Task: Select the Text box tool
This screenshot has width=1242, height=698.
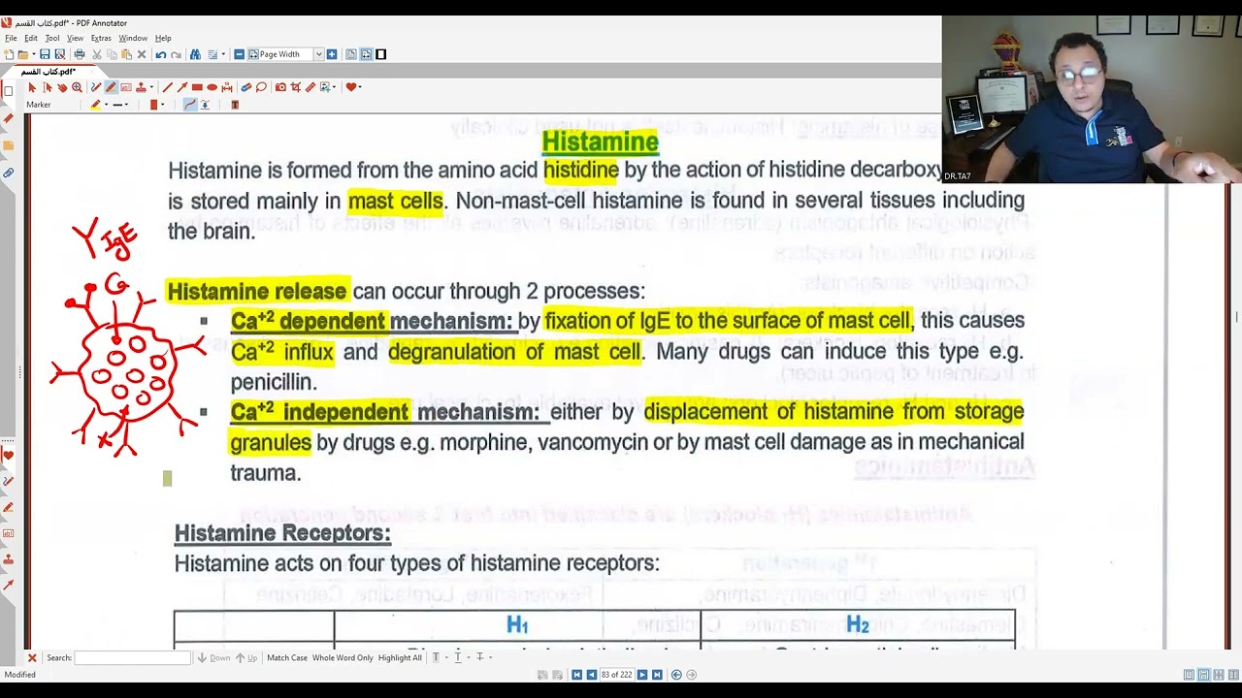Action: (x=126, y=87)
